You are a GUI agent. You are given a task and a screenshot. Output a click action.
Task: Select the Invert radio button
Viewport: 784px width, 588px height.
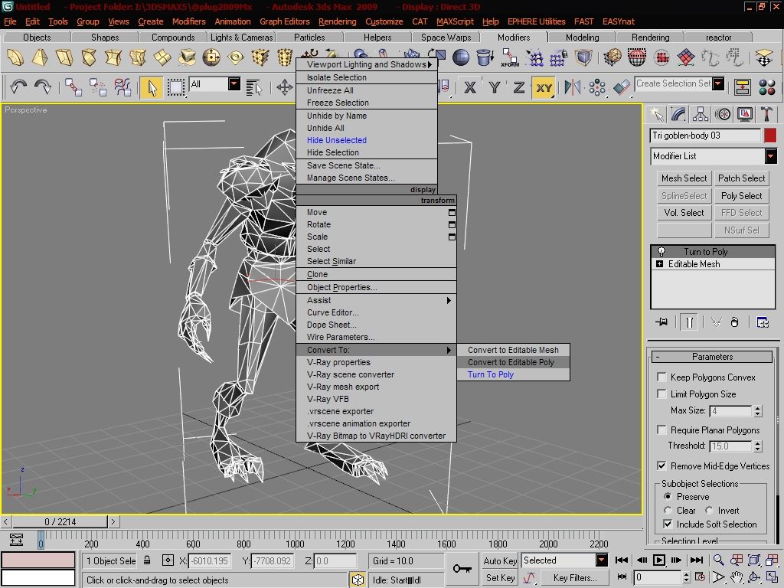709,511
